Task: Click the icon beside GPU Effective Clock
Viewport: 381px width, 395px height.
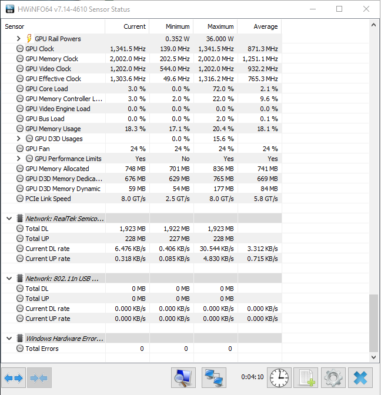Action: coord(20,79)
